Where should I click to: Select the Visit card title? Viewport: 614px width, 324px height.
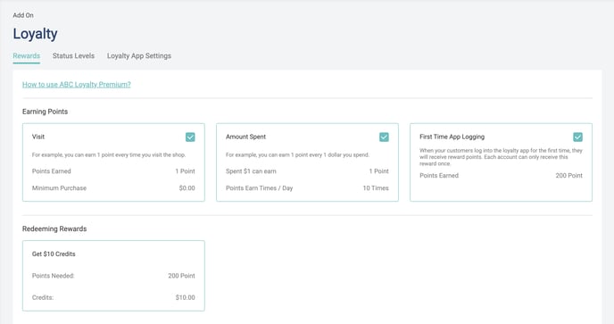(x=38, y=137)
